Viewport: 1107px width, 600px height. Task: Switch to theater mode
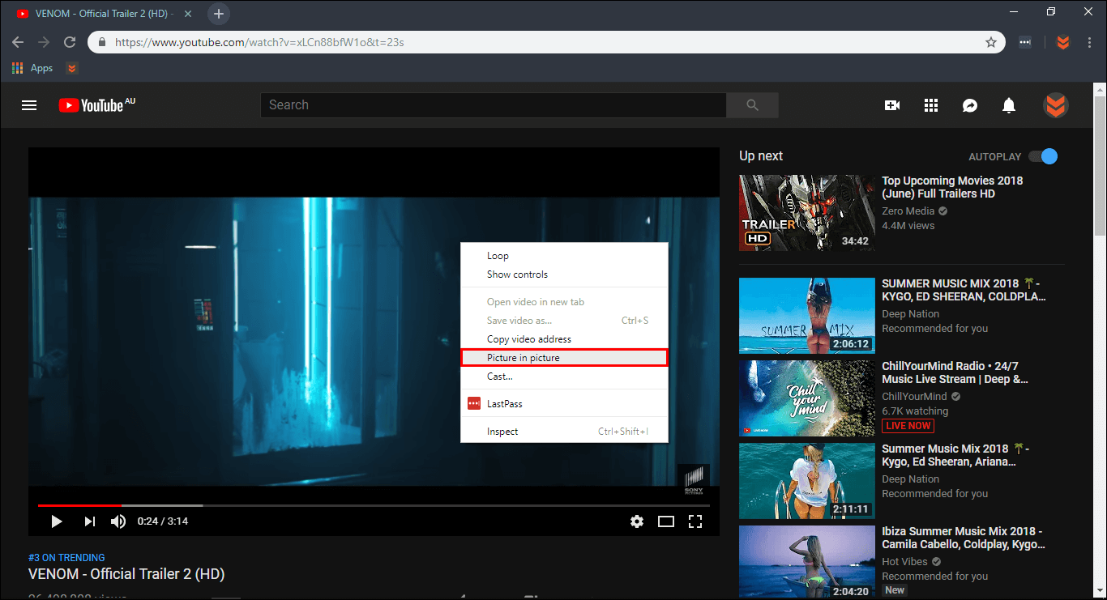pos(666,521)
